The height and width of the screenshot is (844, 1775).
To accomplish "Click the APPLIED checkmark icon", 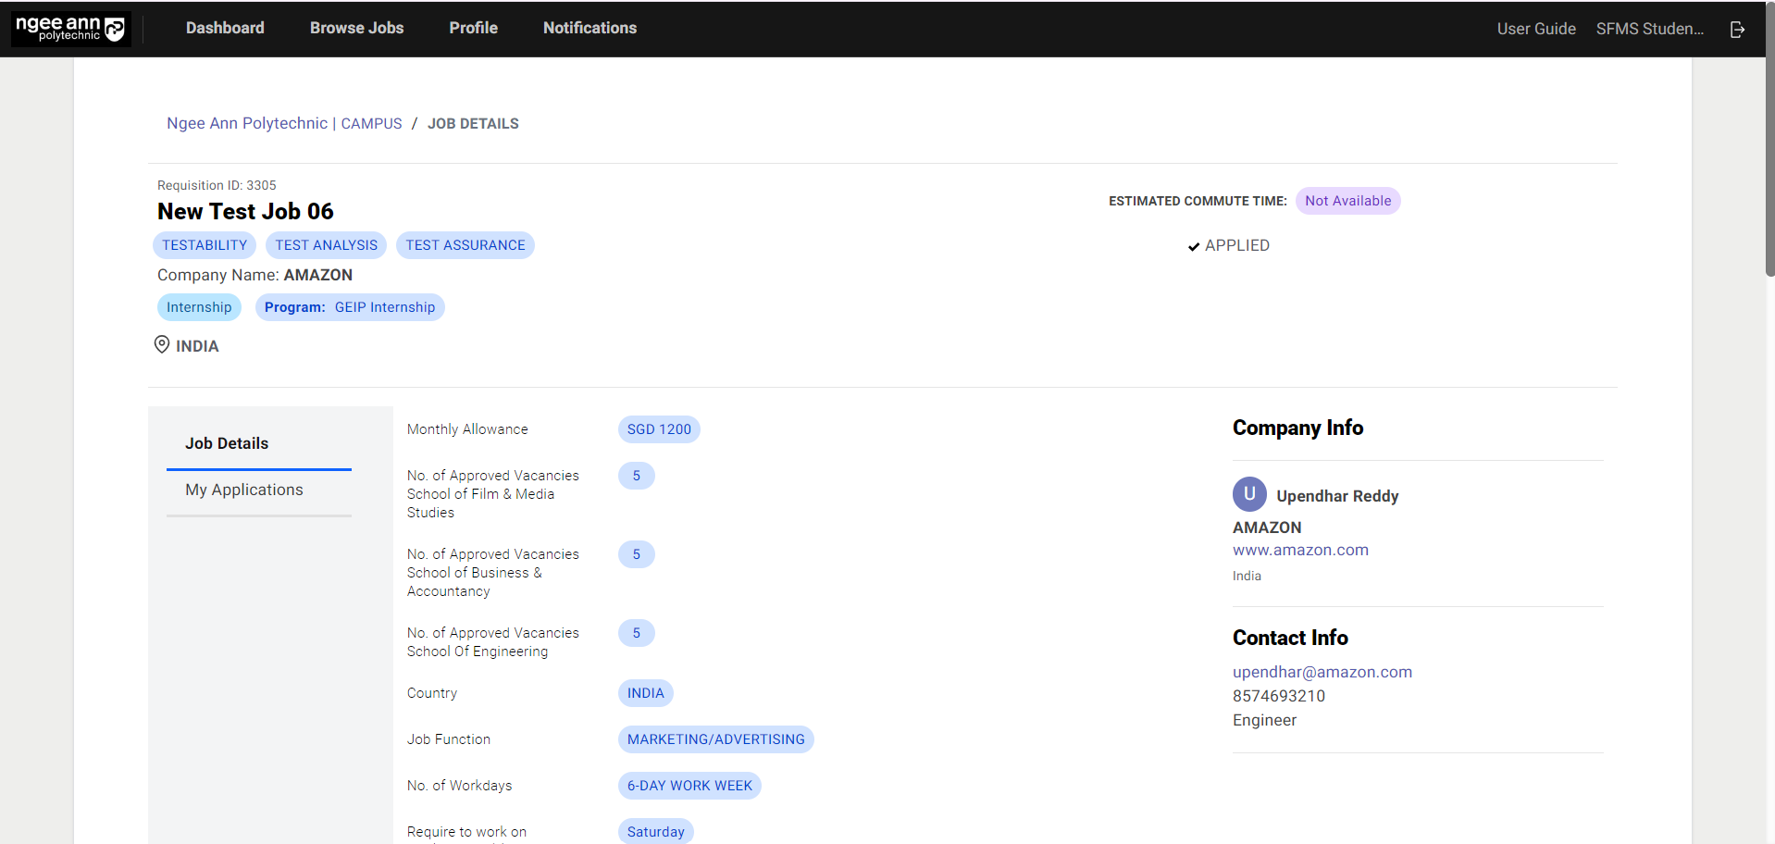I will pyautogui.click(x=1194, y=246).
